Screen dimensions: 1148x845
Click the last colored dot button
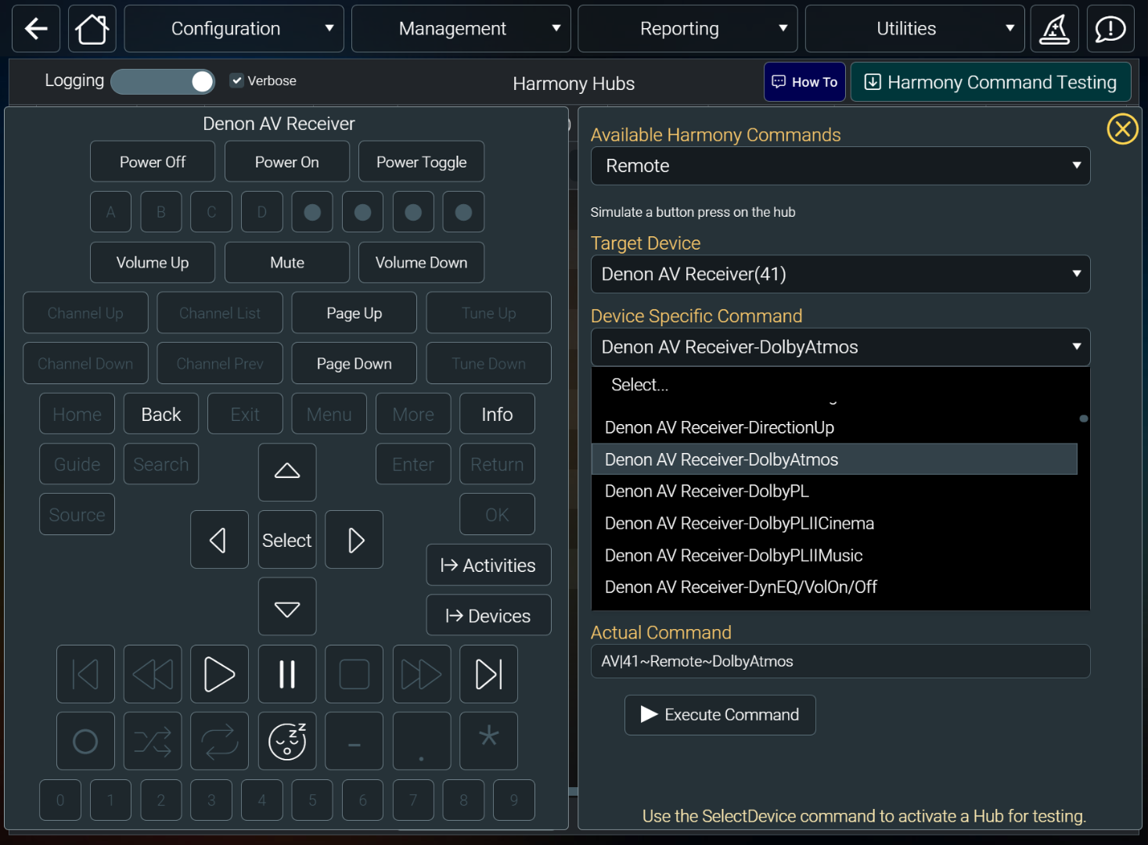[463, 212]
